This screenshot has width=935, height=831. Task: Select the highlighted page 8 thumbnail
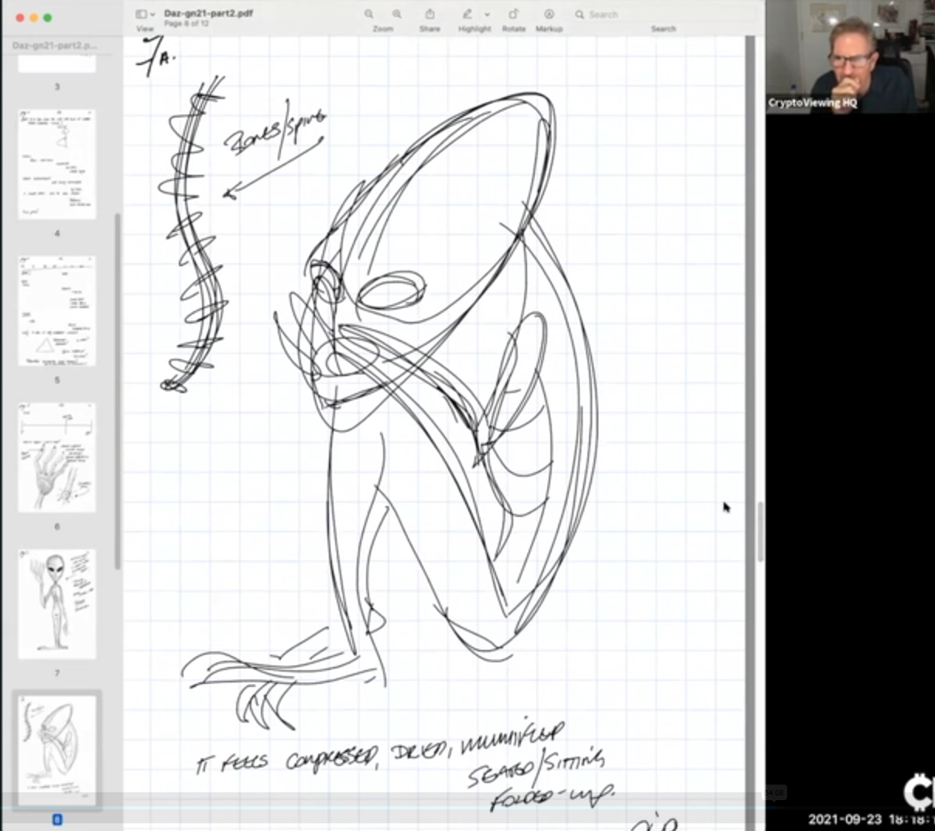point(57,751)
